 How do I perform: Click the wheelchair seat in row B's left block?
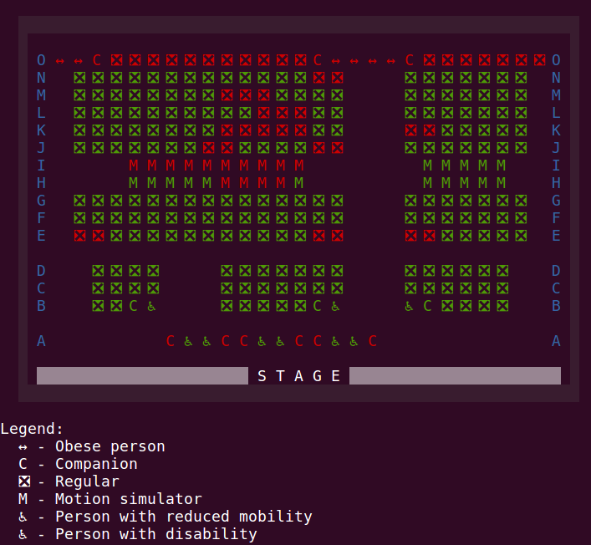[151, 307]
